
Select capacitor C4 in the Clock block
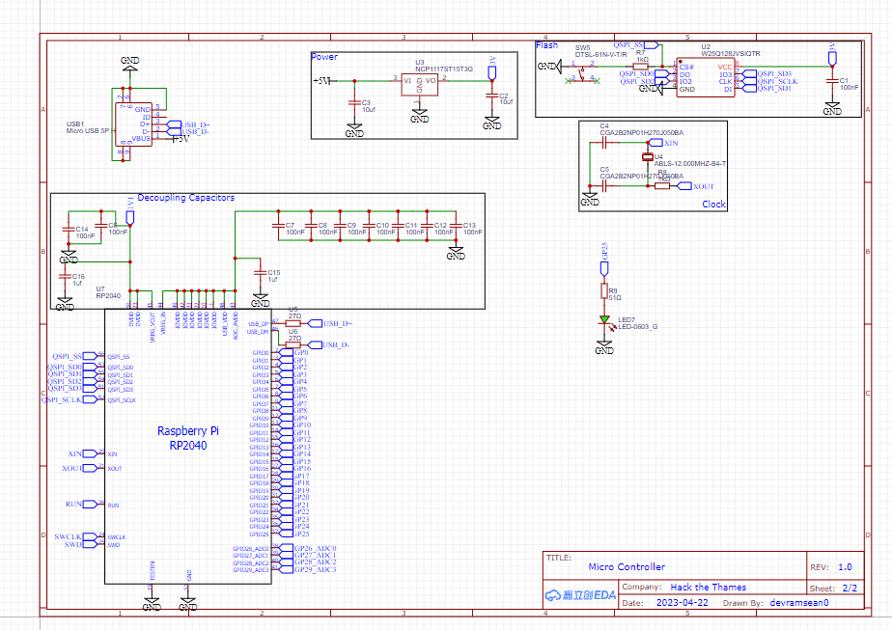(x=605, y=144)
